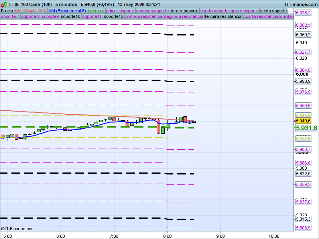Select the tercera resistencia legend label
The image size is (319, 239).
click(223, 17)
